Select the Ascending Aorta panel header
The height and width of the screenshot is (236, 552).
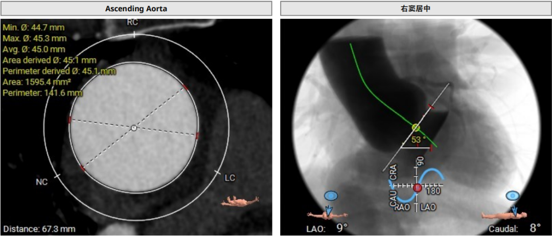click(x=136, y=8)
